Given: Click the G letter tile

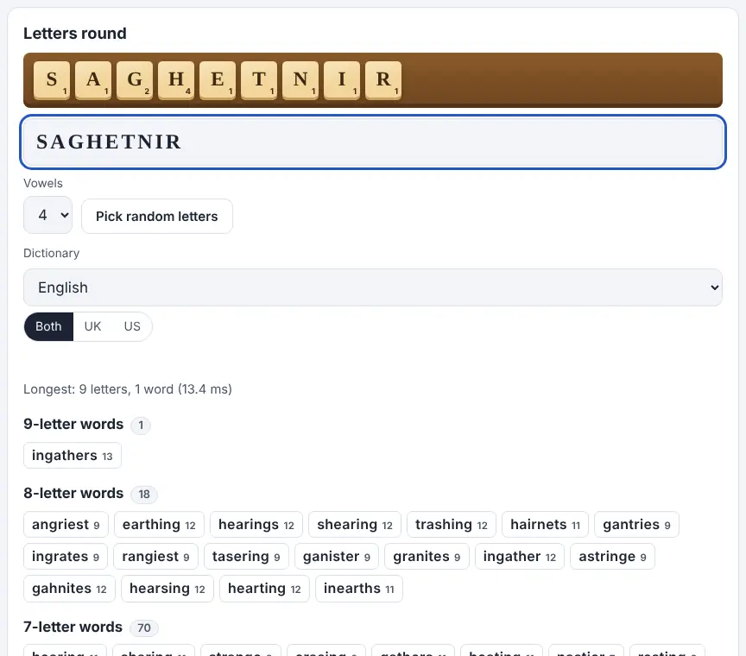Looking at the screenshot, I should (x=135, y=80).
